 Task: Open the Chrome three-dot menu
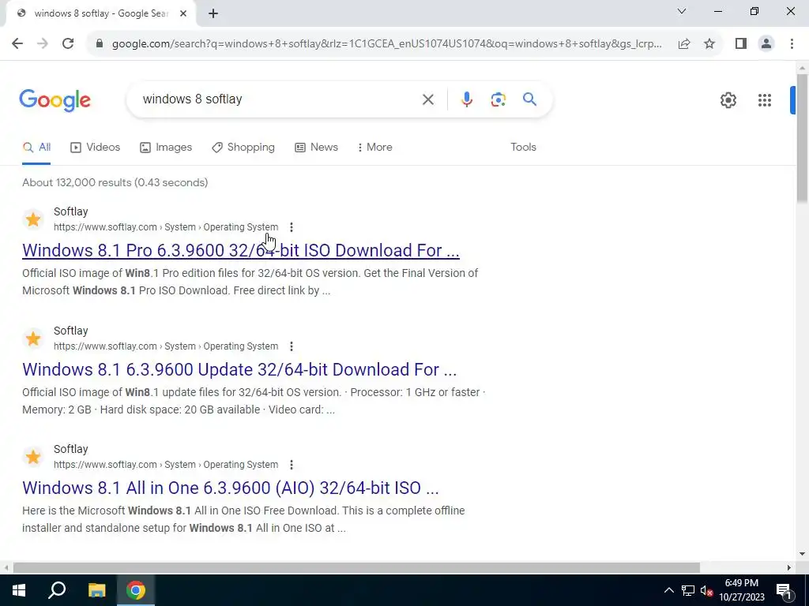pyautogui.click(x=792, y=44)
